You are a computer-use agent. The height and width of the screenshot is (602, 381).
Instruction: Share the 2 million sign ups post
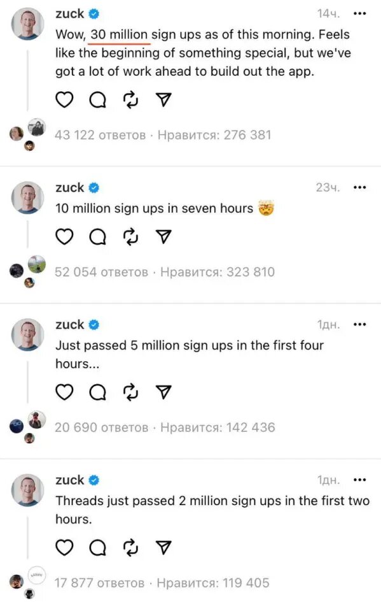coord(163,547)
